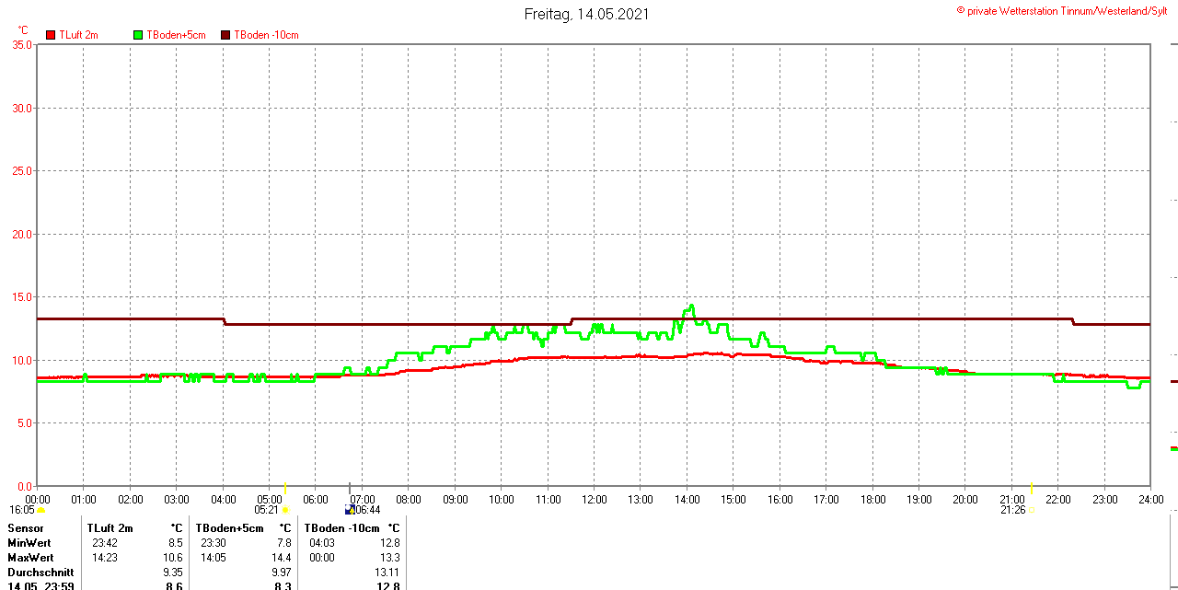The width and height of the screenshot is (1178, 590).
Task: Click the TBoden -10cm column header in the table
Action: pos(341,528)
